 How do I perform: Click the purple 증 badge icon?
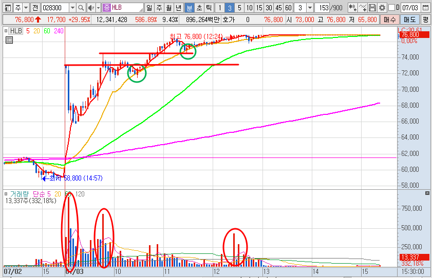(x=106, y=7)
